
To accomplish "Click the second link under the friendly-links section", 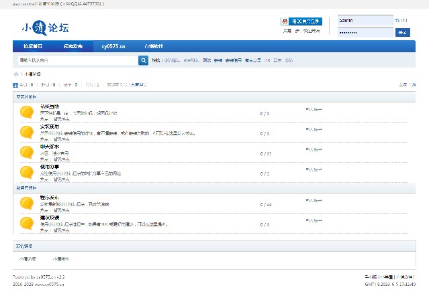I will click(x=61, y=258).
